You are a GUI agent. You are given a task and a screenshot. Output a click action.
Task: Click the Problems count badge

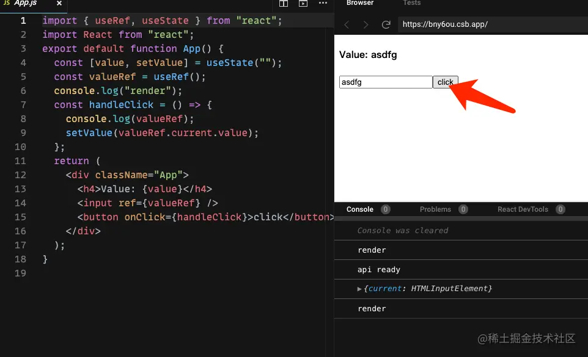pos(463,209)
